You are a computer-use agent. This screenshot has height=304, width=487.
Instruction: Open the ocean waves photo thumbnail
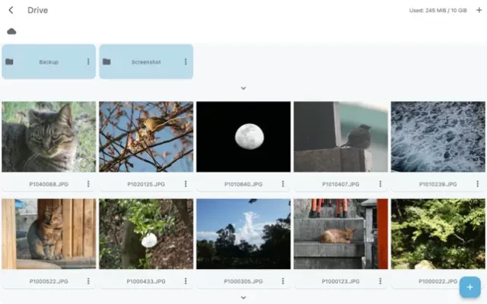coord(438,137)
